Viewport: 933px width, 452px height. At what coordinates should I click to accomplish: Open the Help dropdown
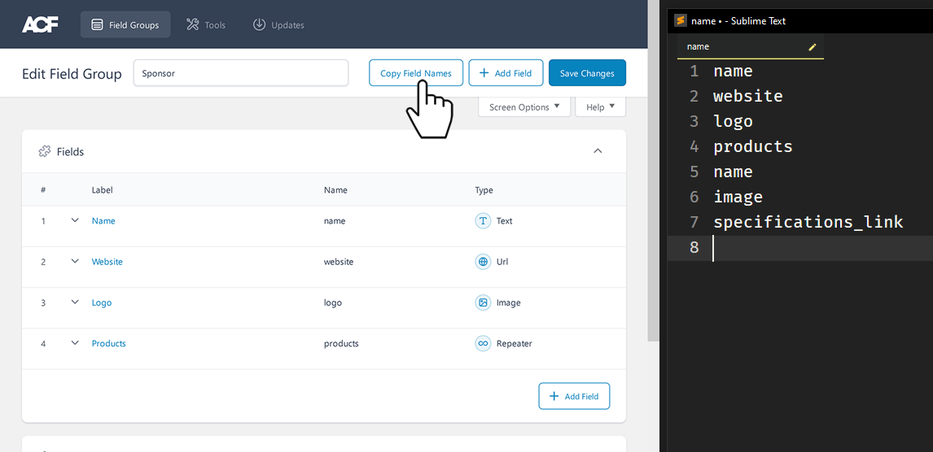pos(600,107)
